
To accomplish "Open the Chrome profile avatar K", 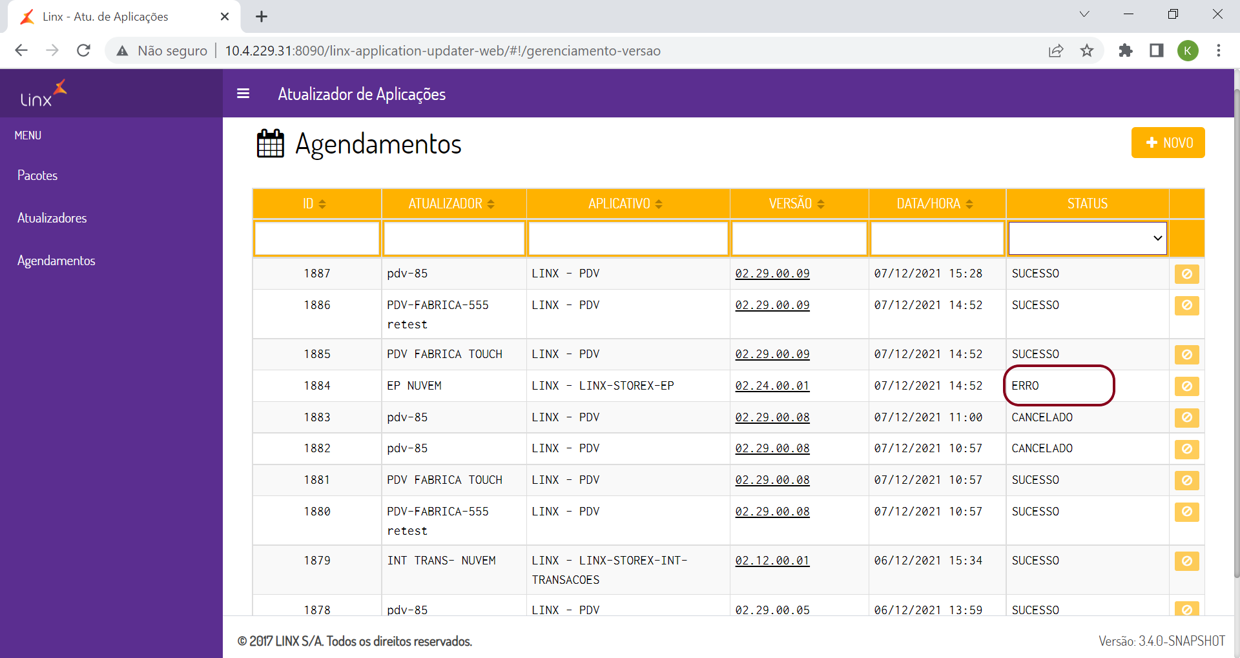I will (1188, 50).
